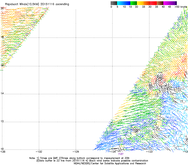This screenshot has height=165, width=188.
Task: Click the green 15-20 knots color segment
Action: click(x=134, y=3)
